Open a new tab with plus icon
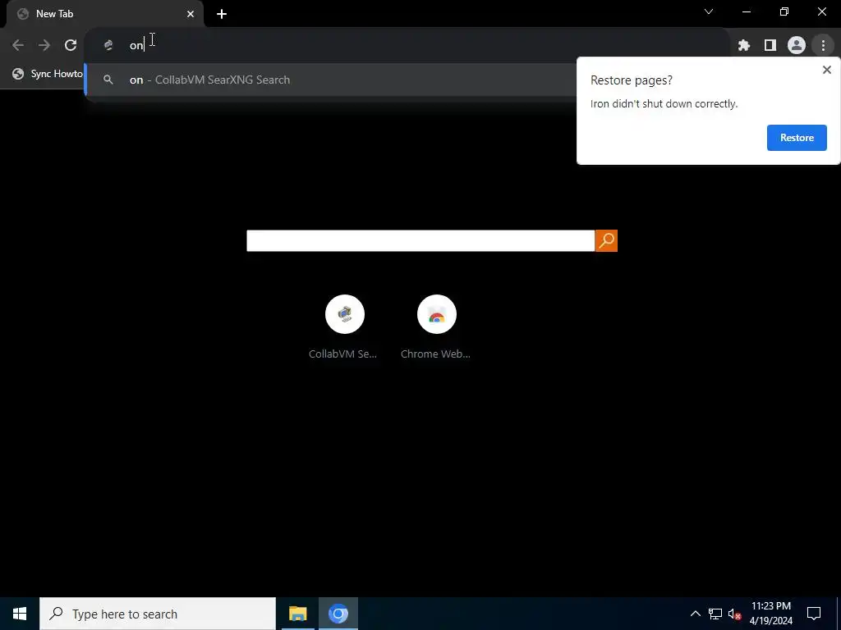The image size is (841, 630). coord(222,14)
